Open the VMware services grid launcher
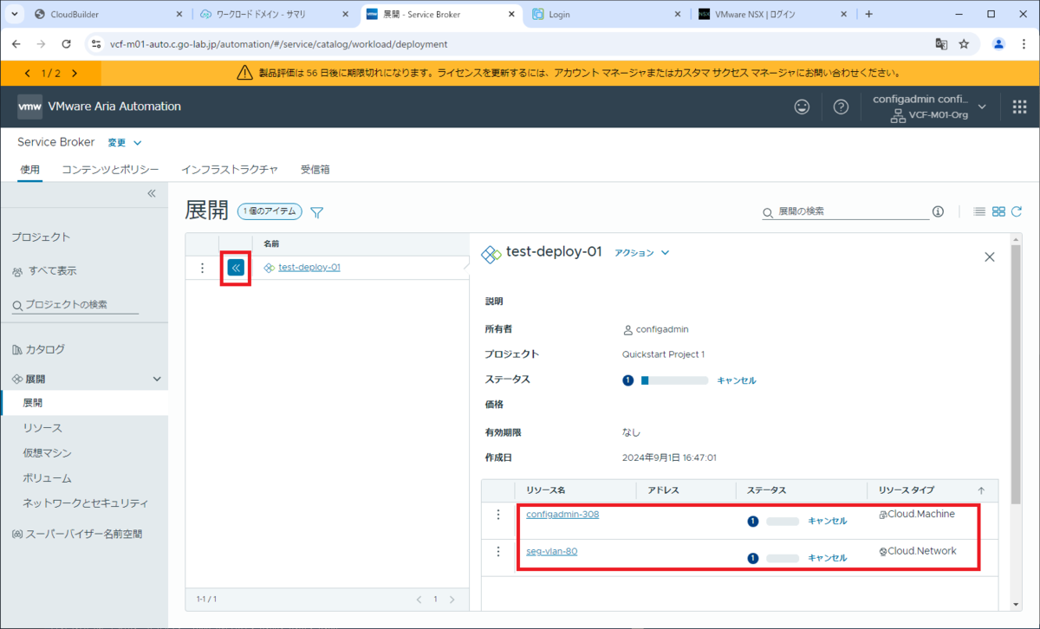The height and width of the screenshot is (629, 1040). click(x=1019, y=107)
